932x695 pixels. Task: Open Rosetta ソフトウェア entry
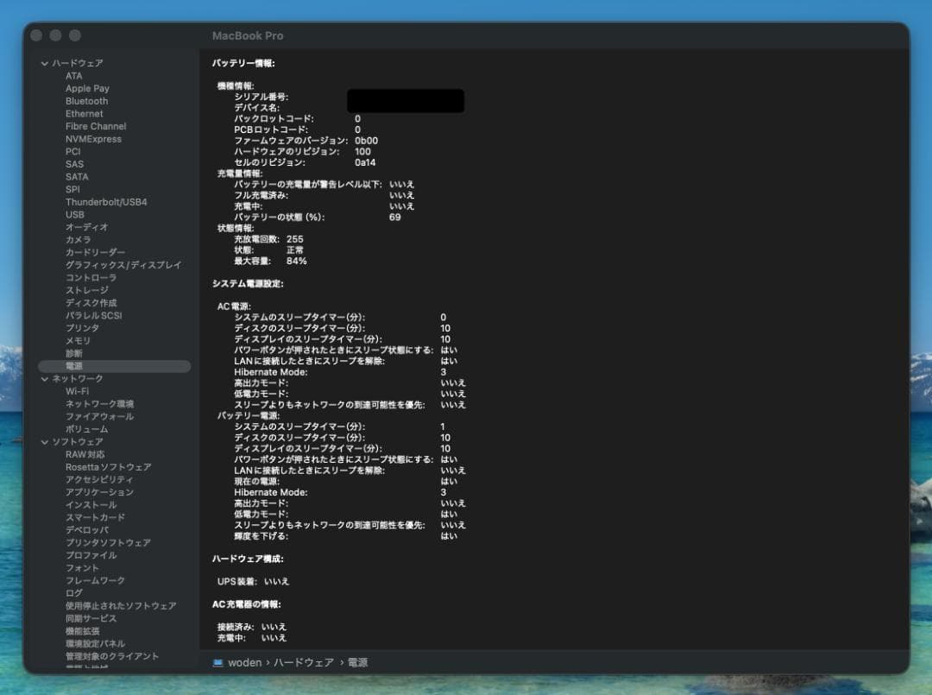108,467
